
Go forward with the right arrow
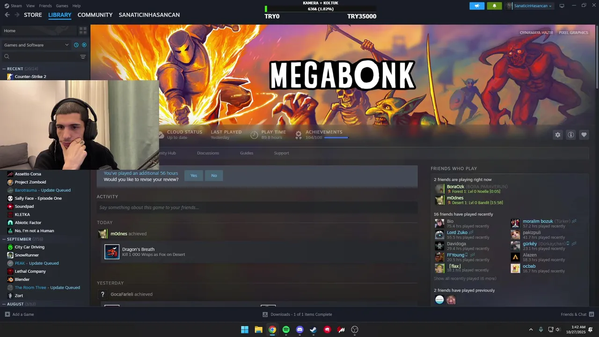(17, 15)
